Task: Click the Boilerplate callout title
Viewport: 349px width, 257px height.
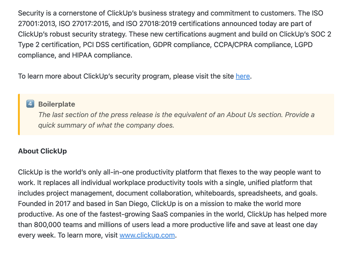Action: [57, 104]
